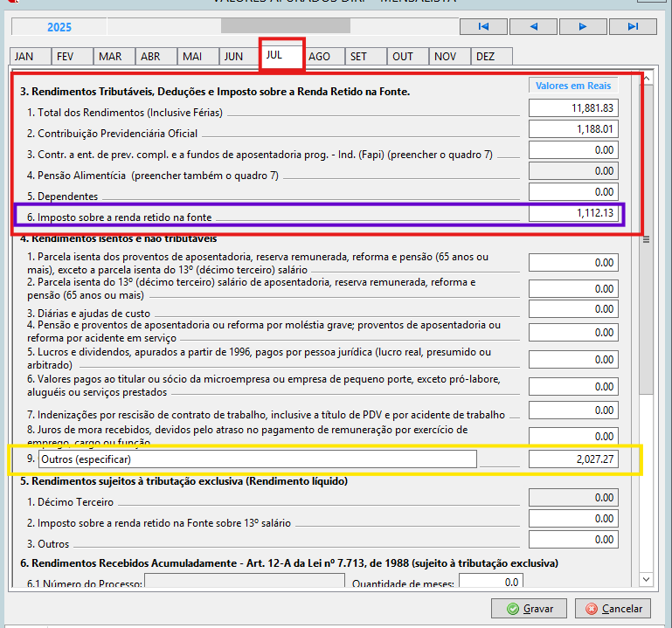Edit Imposto retido na fonte value 1,112.13
The width and height of the screenshot is (672, 628).
(x=573, y=213)
